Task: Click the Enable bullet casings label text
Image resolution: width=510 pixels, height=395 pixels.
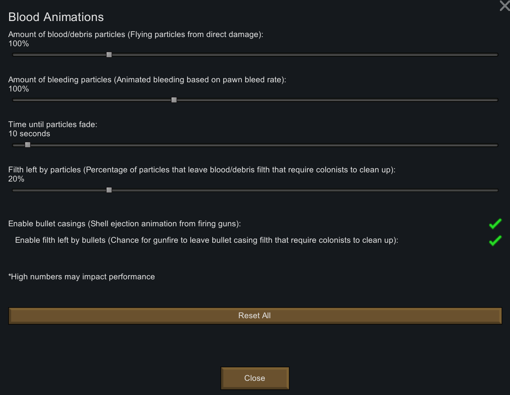Action: click(124, 224)
